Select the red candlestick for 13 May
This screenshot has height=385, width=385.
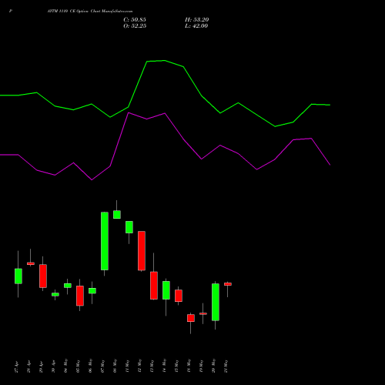pyautogui.click(x=154, y=286)
